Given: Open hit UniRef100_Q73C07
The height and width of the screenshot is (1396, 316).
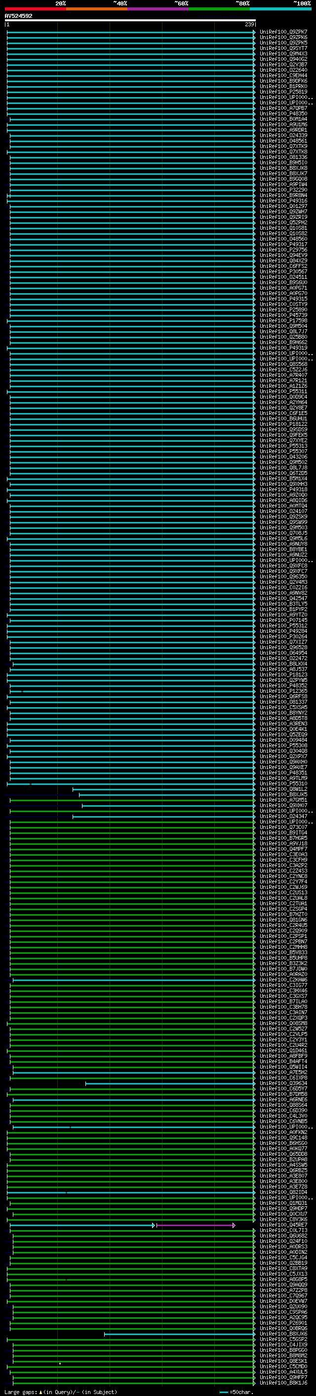Looking at the screenshot, I should pos(283,827).
